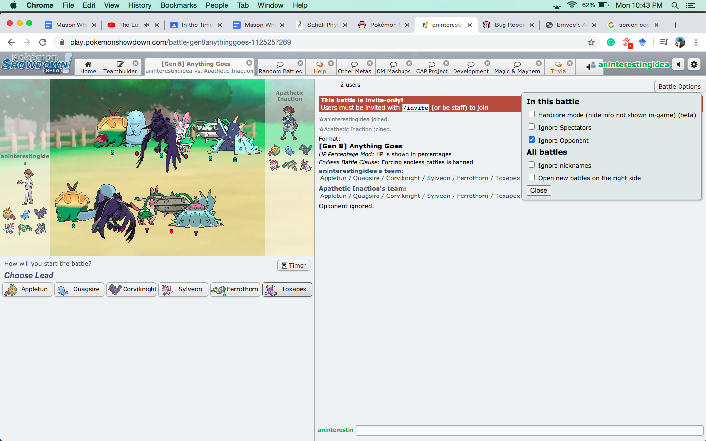Open a new Chrome tab

point(675,25)
